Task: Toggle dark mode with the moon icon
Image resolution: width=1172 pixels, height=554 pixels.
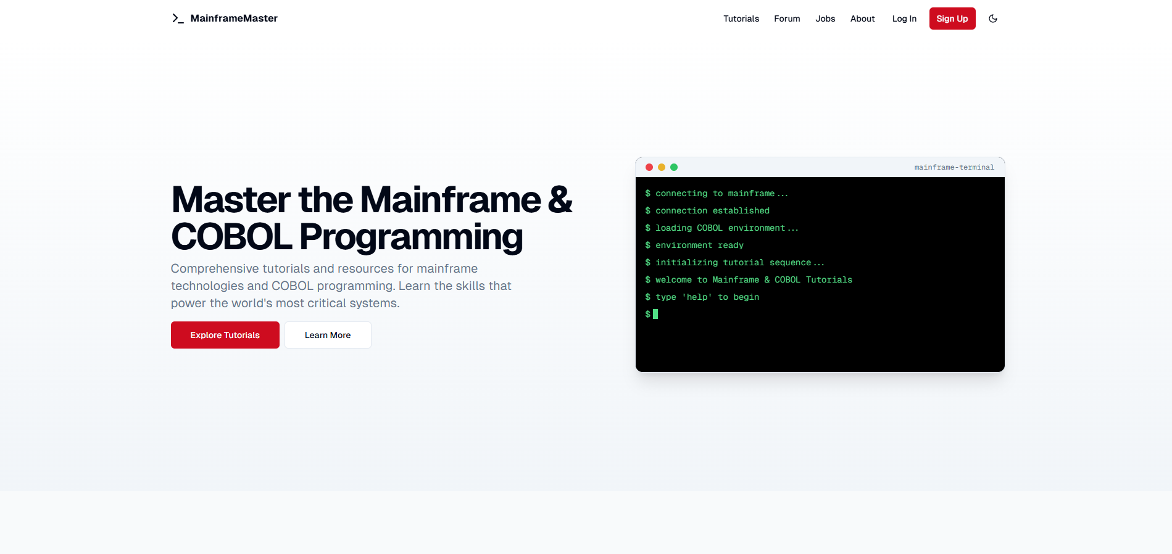Action: tap(993, 19)
